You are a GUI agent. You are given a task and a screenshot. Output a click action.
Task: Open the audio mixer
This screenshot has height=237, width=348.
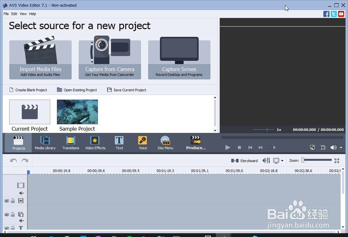[x=266, y=160]
